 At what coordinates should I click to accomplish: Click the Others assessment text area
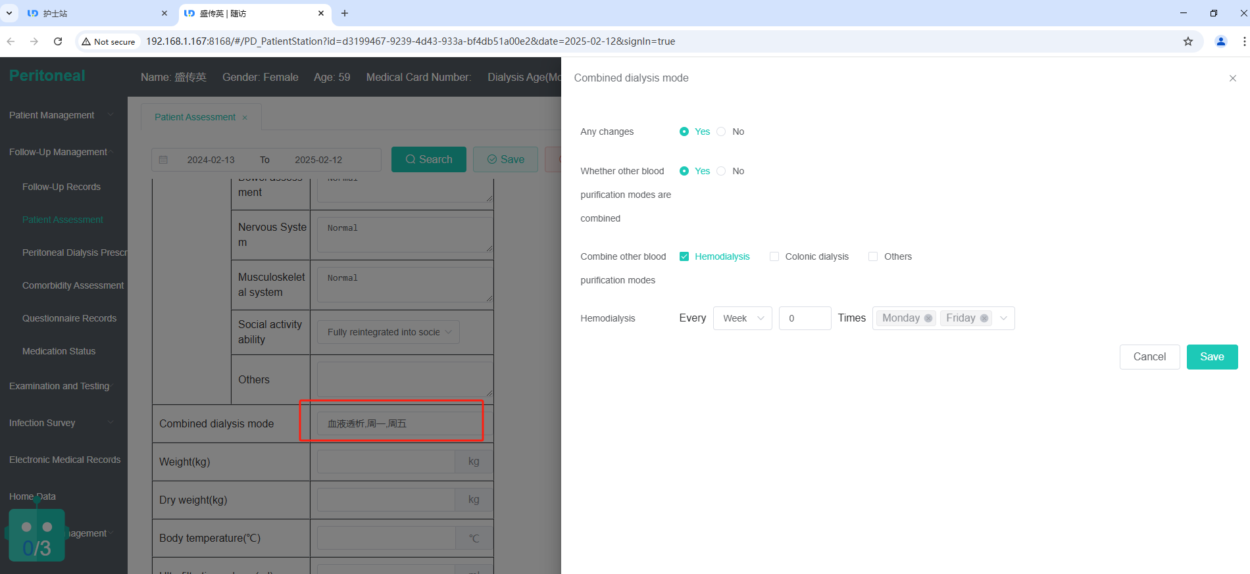[x=405, y=379]
